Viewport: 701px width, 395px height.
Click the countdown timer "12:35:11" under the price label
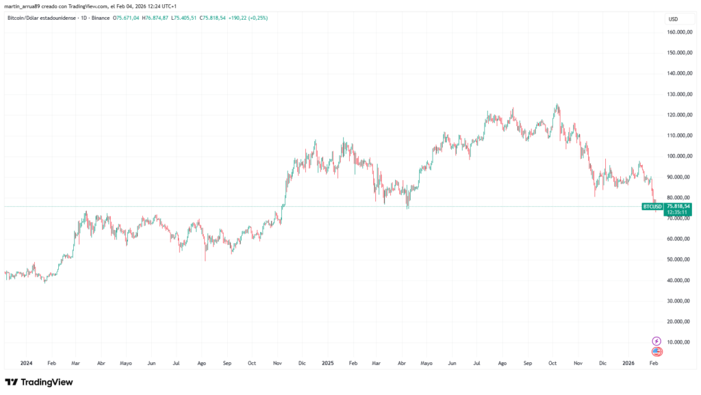pyautogui.click(x=676, y=212)
